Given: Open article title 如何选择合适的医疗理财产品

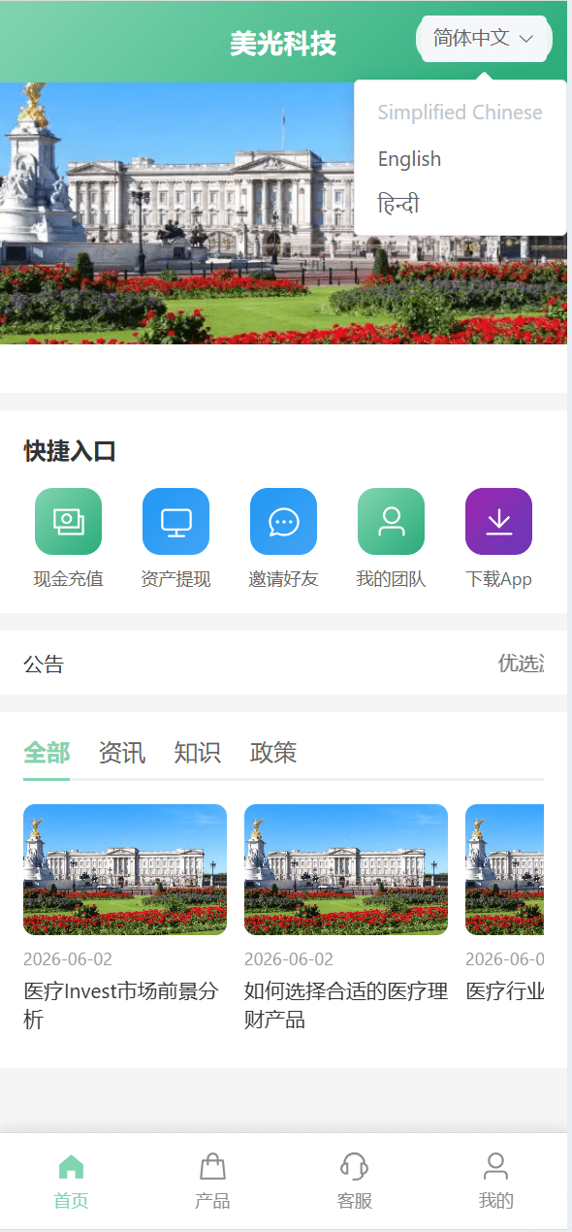Looking at the screenshot, I should (346, 1005).
